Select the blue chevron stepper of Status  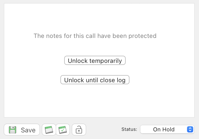190,129
